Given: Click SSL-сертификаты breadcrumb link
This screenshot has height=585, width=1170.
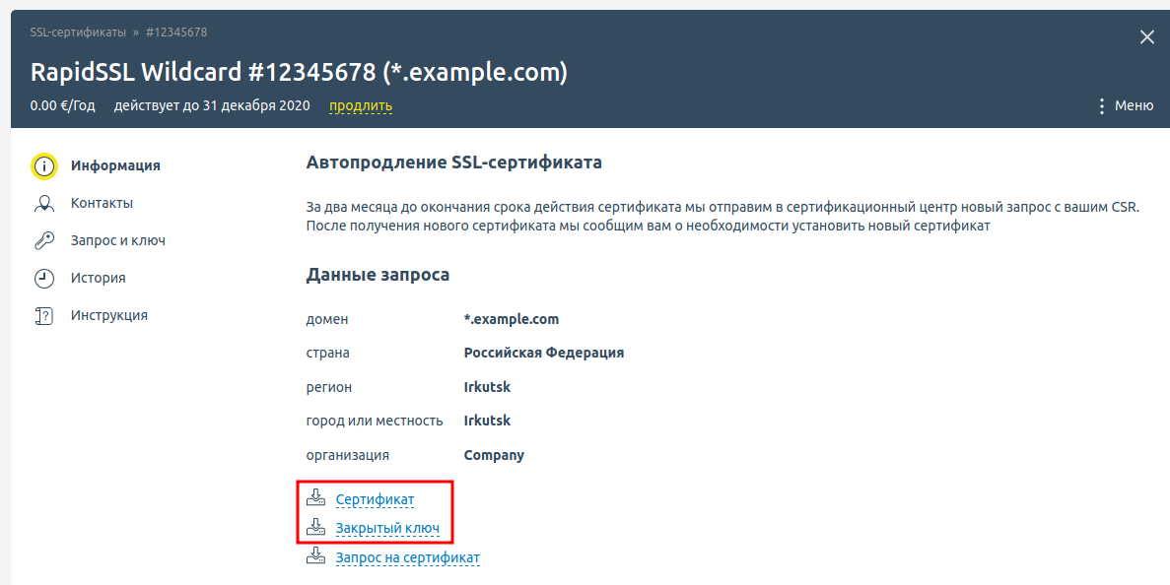Looking at the screenshot, I should click(x=78, y=32).
